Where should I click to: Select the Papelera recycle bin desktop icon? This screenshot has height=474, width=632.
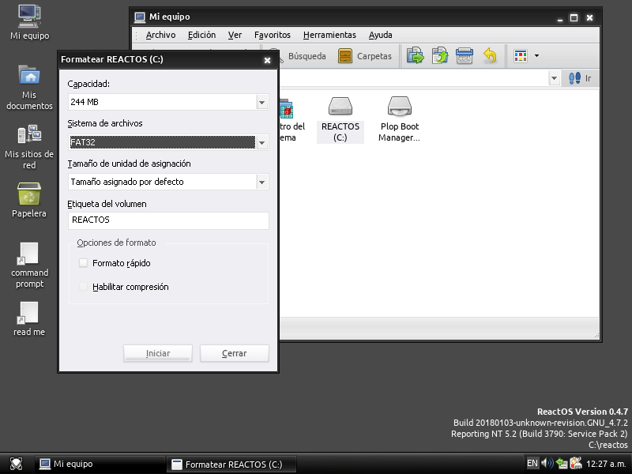click(x=29, y=200)
